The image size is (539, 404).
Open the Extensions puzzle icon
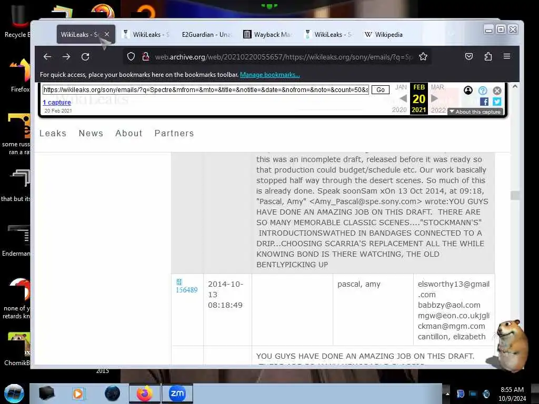coord(488,56)
